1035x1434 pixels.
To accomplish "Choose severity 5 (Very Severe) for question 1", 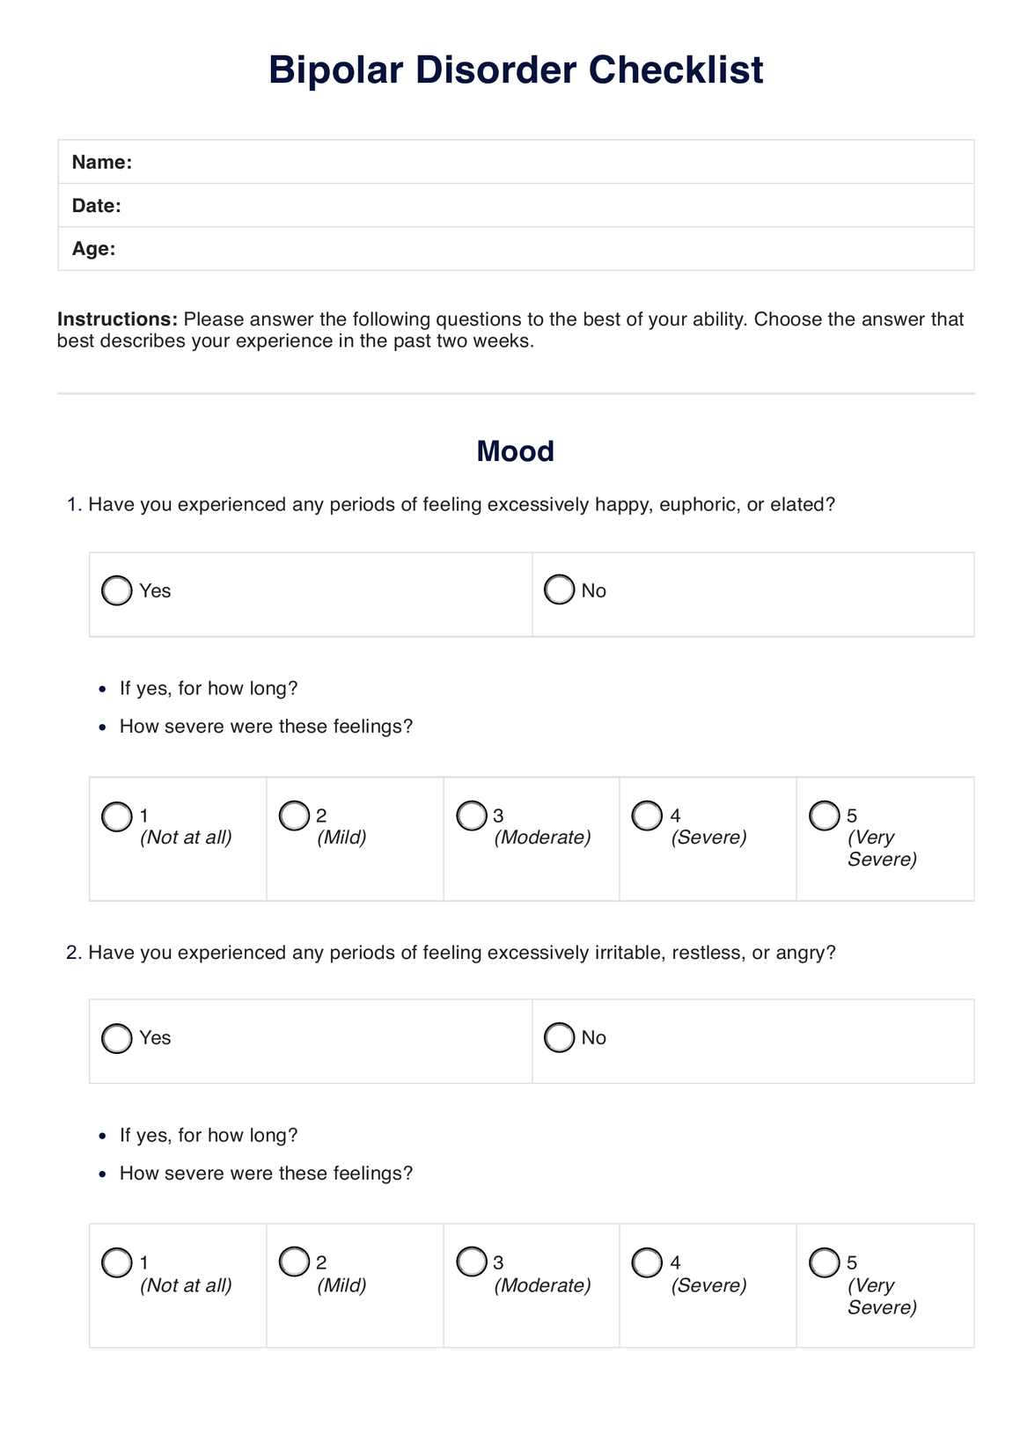I will [825, 816].
